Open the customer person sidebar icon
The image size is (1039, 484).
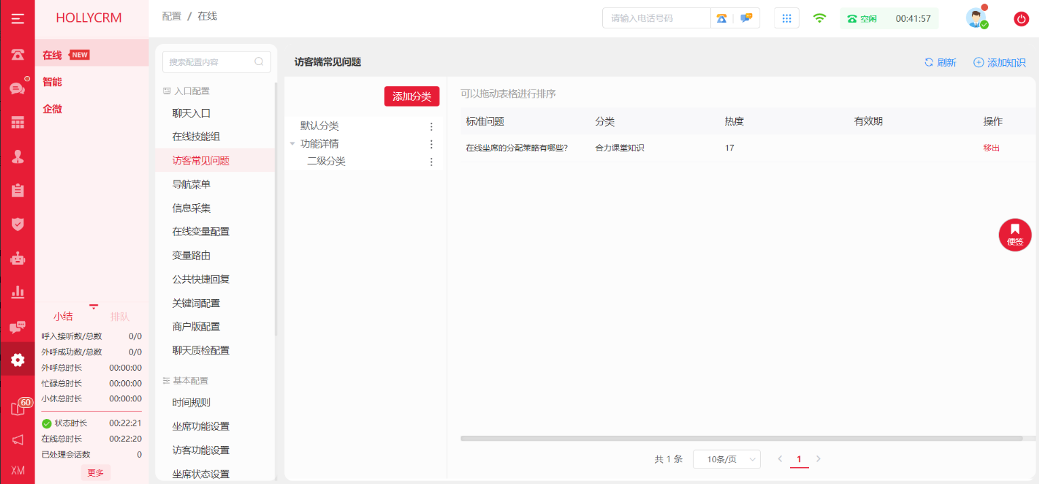pyautogui.click(x=18, y=156)
